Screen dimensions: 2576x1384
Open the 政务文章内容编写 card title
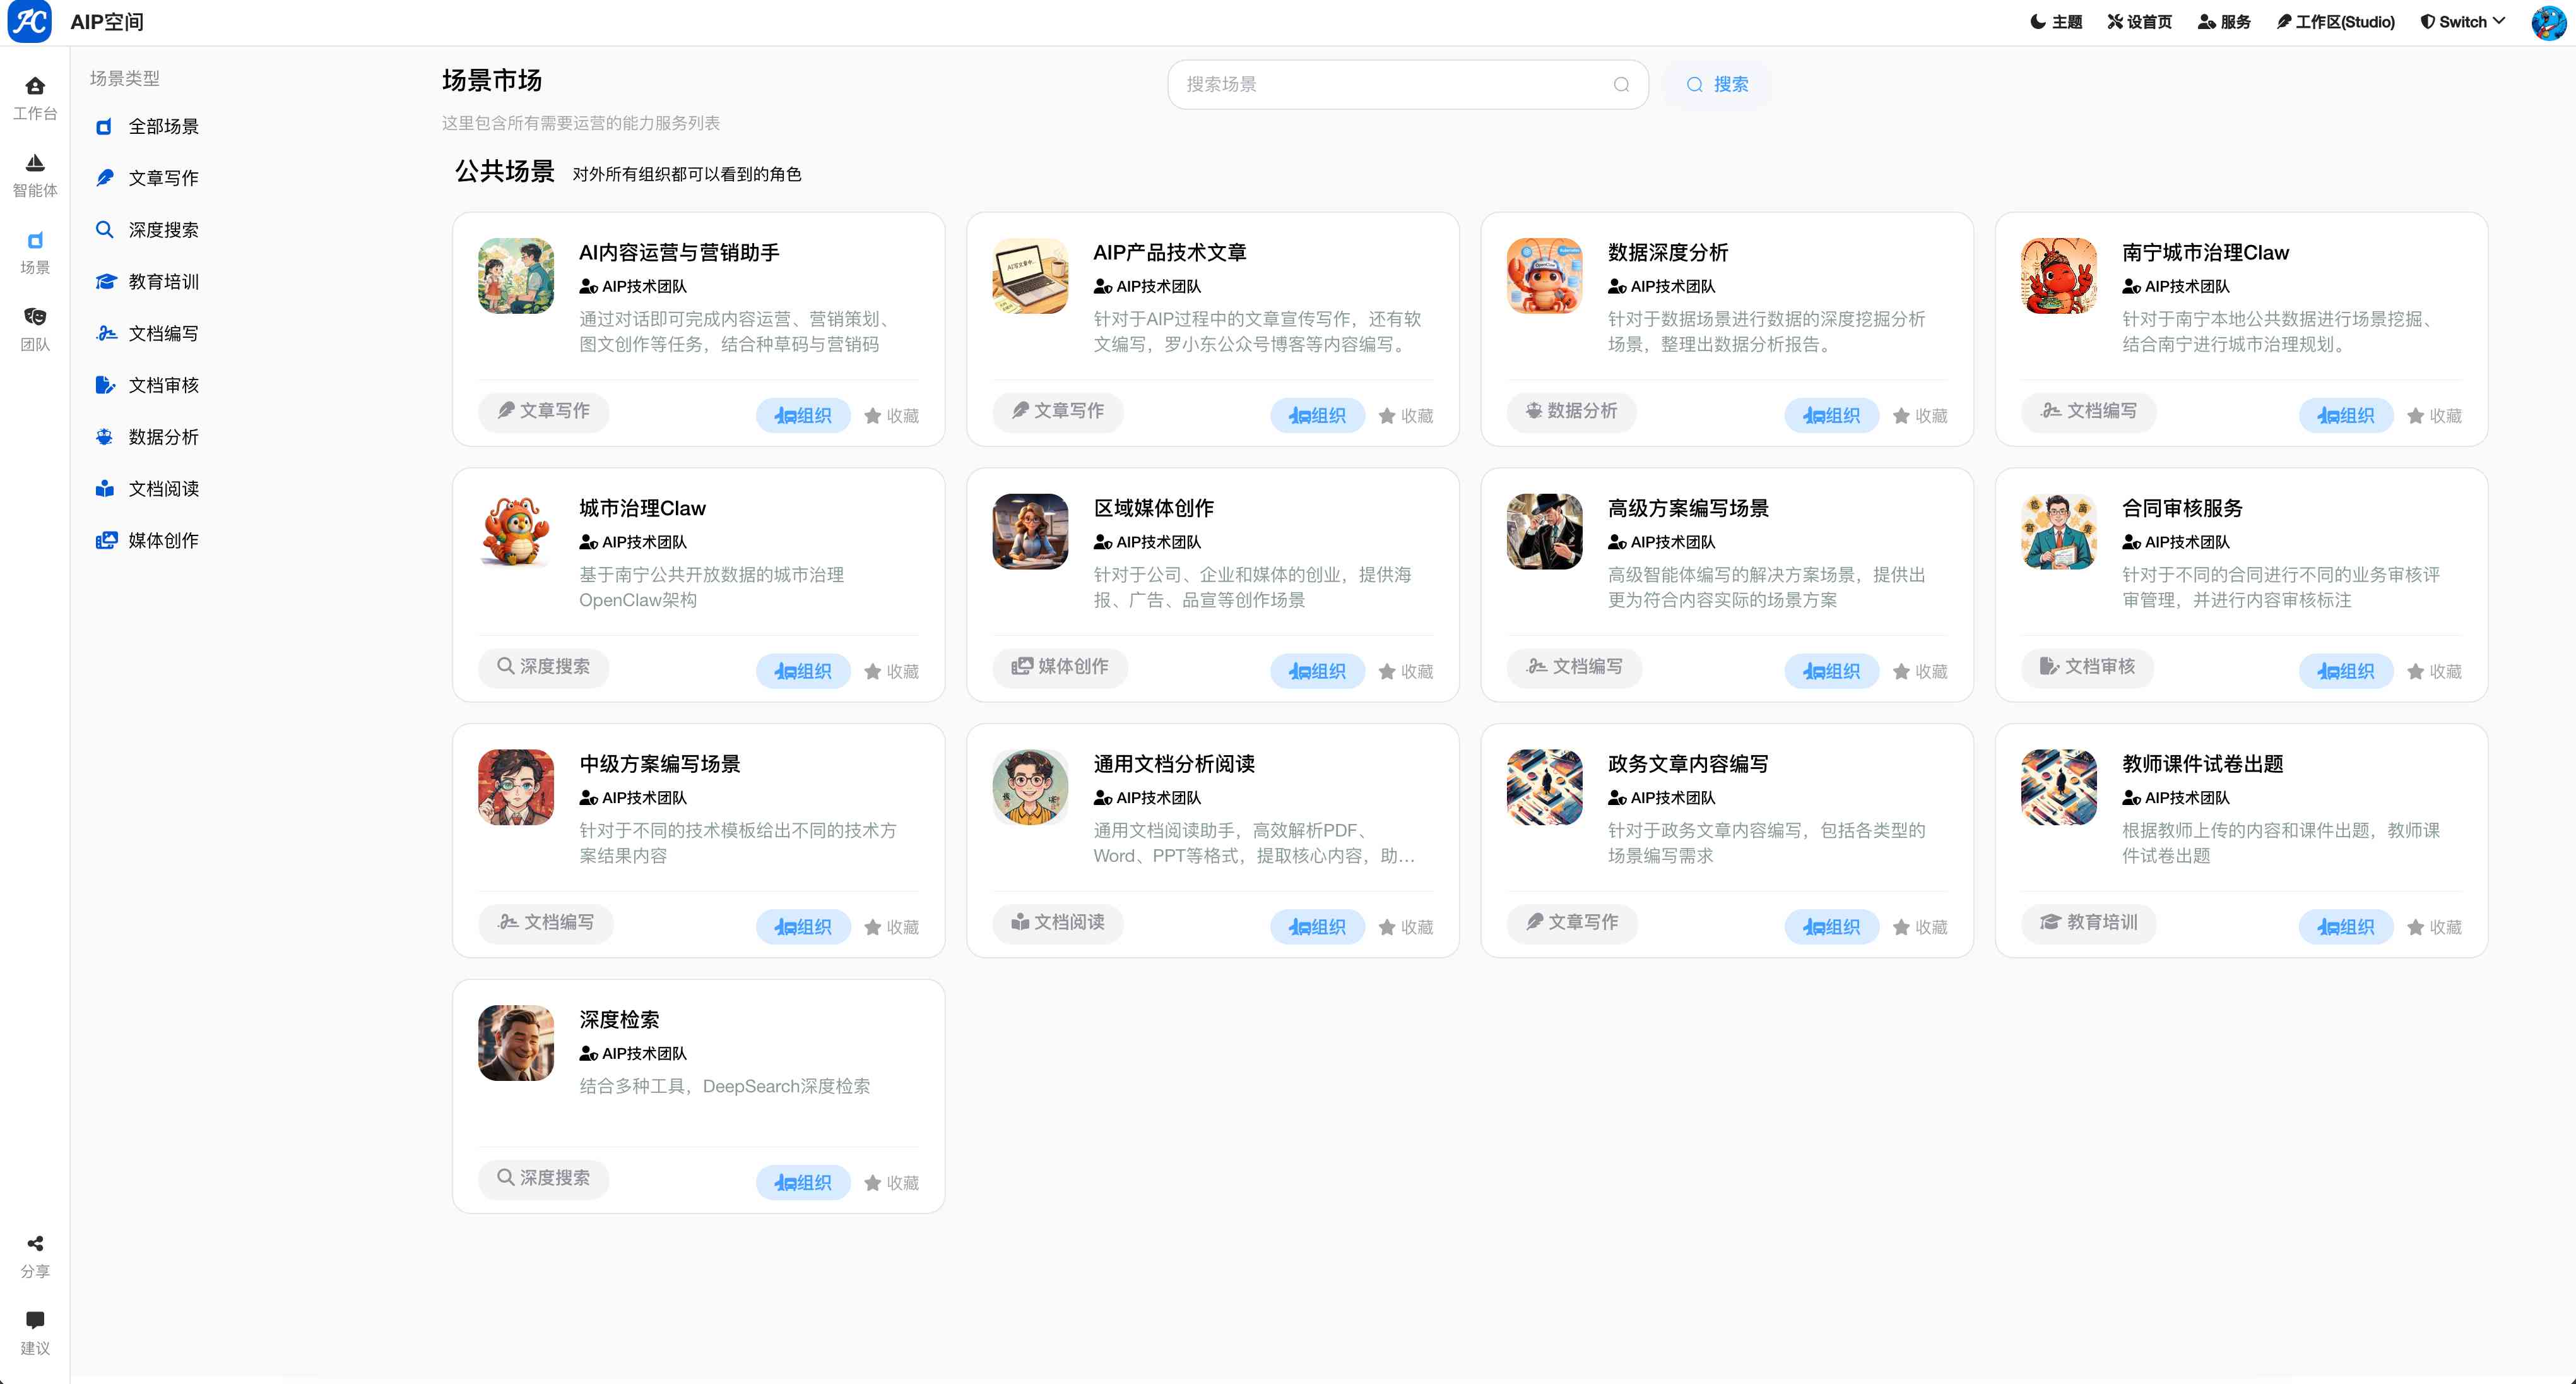point(1688,765)
